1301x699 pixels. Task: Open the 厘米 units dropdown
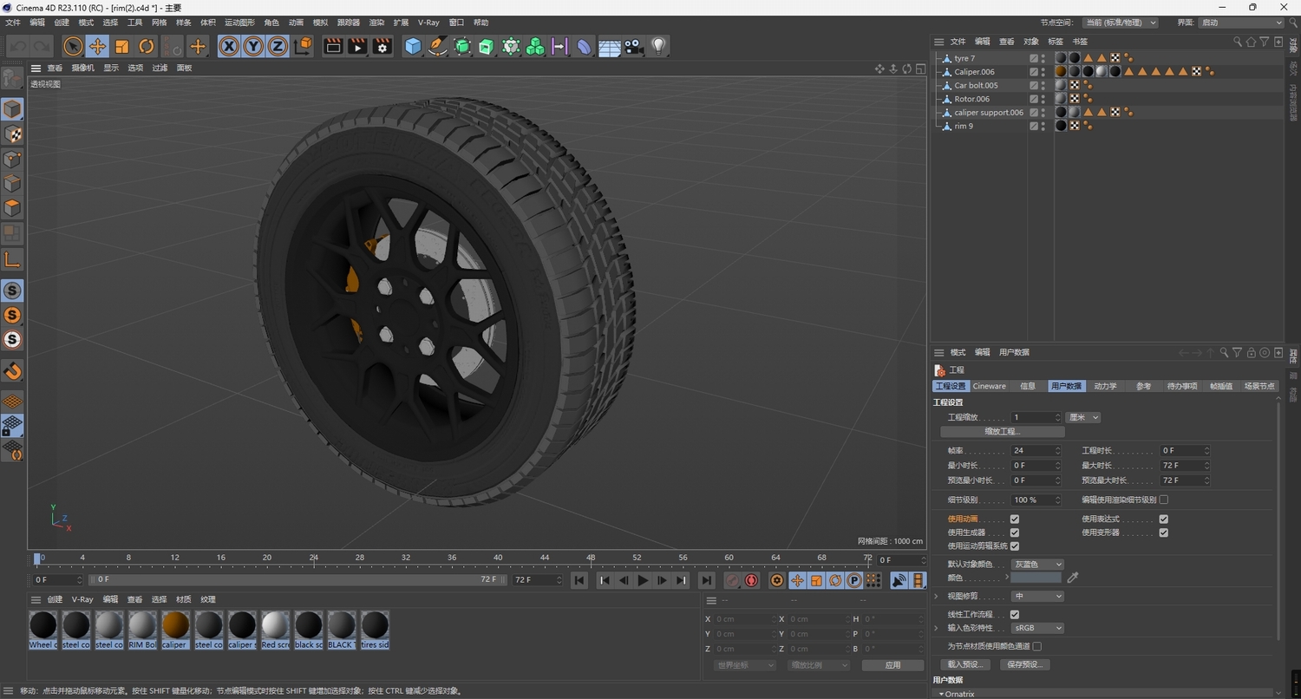[1082, 417]
